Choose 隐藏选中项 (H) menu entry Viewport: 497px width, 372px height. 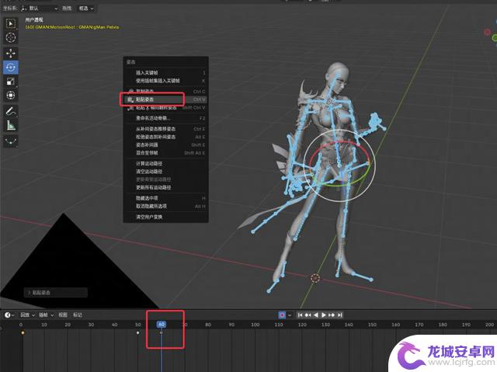click(x=165, y=198)
